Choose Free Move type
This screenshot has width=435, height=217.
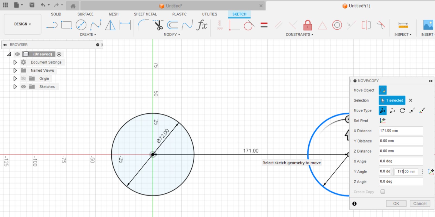coord(383,110)
